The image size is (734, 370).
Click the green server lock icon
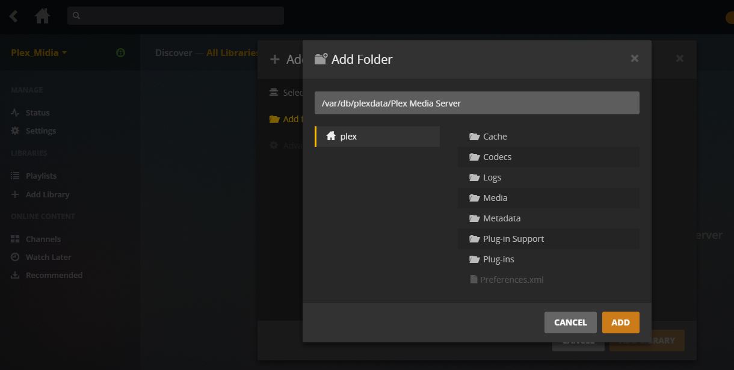click(120, 53)
